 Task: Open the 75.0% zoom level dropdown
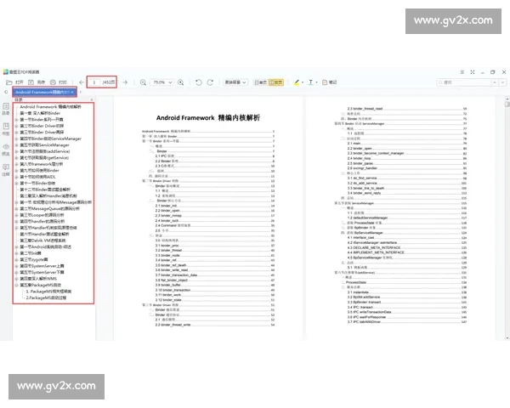coord(162,82)
